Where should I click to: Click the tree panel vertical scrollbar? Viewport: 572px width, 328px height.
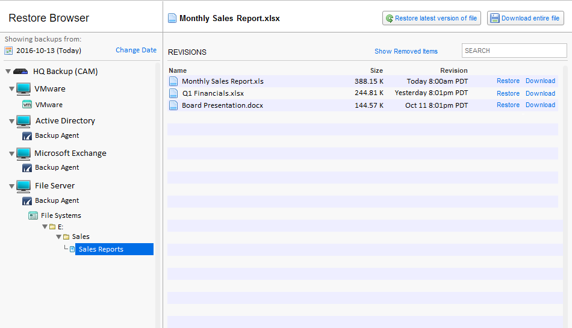158,195
